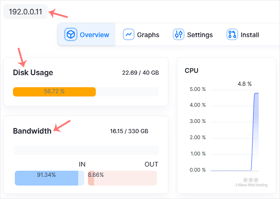Go to the Install tab
Image resolution: width=280 pixels, height=199 pixels.
coord(249,35)
